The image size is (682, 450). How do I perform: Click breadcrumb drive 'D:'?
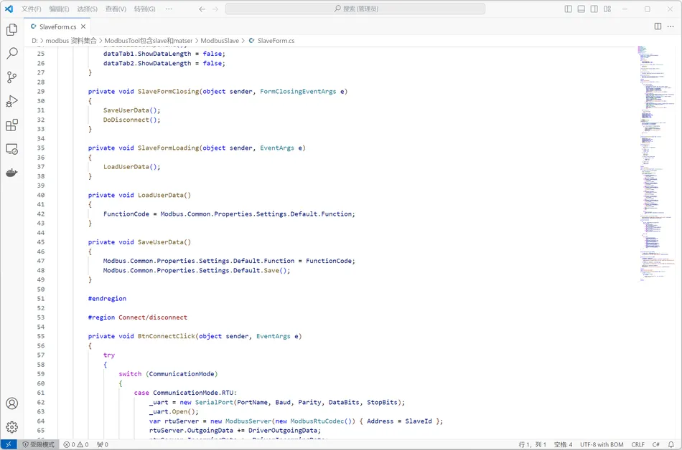[34, 40]
